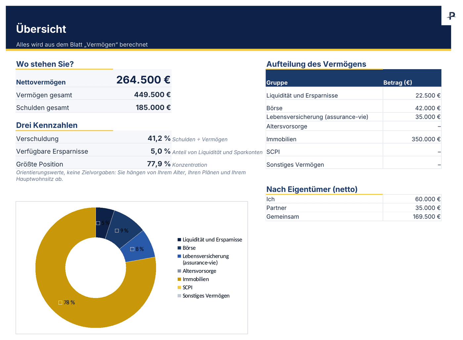Screen dimensions: 463x340
Task: Click the Schulden gesamt value 185.000 €
Action: [x=153, y=107]
